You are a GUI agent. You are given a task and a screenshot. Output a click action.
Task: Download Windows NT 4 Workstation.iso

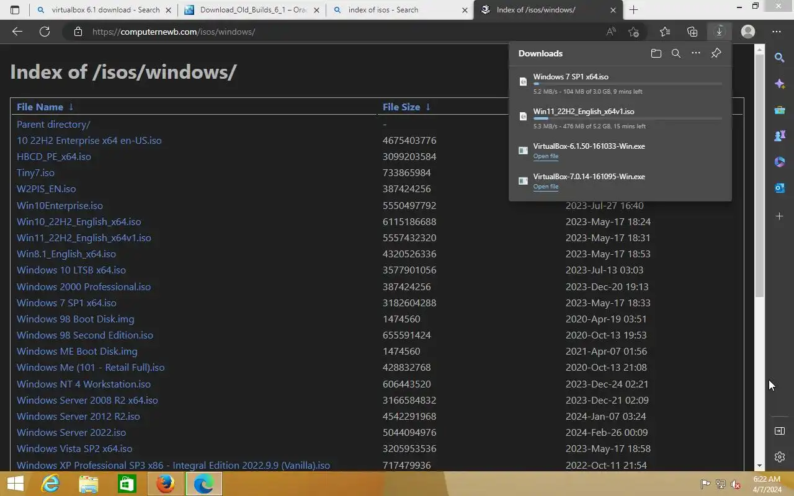pos(84,384)
